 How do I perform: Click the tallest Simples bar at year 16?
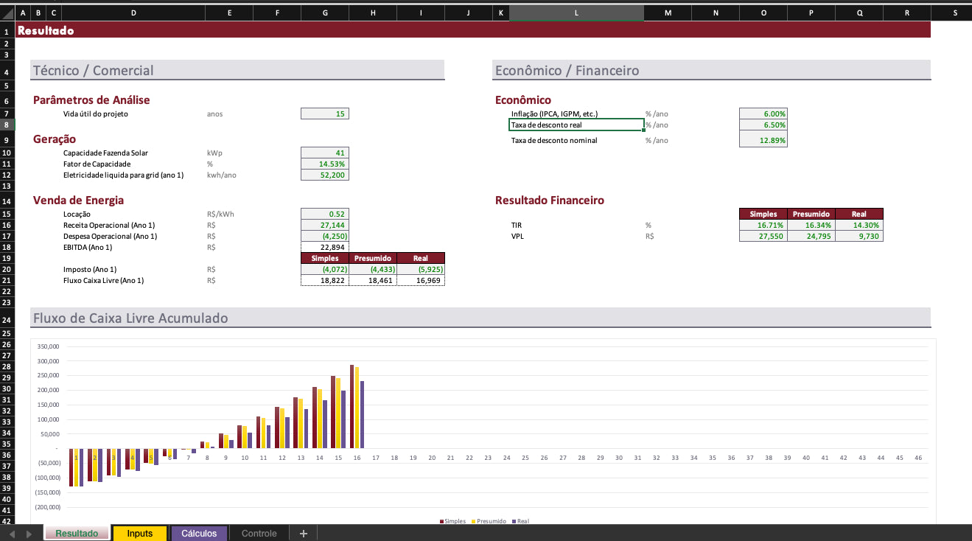352,405
